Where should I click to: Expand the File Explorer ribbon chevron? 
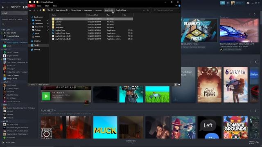coord(176,6)
